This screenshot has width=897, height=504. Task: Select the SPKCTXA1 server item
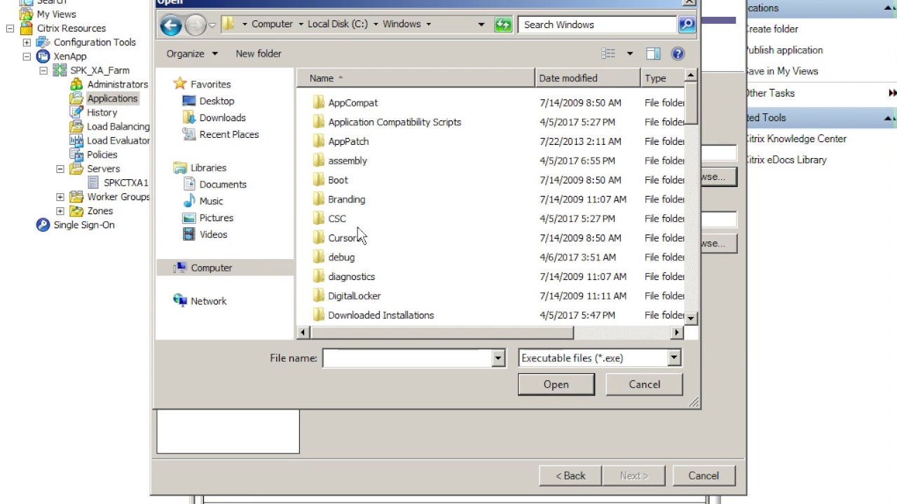pos(126,183)
